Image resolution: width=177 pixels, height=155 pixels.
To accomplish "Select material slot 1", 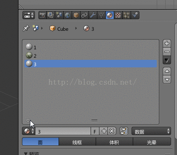I will click(91, 47).
